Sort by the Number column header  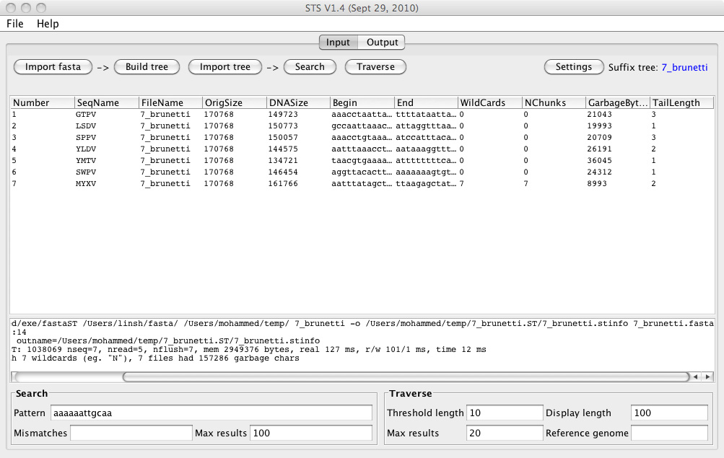coord(43,103)
